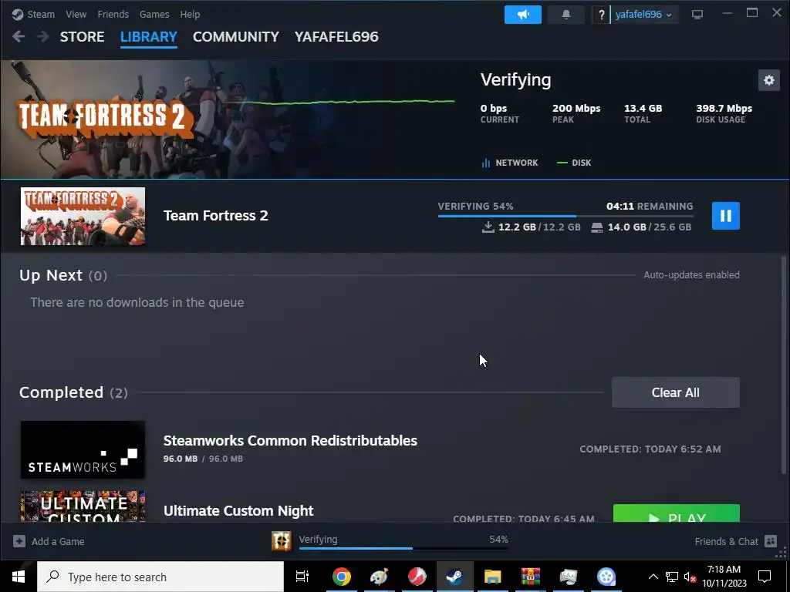This screenshot has height=592, width=790.
Task: Open the Action Center notification icon
Action: pos(765,577)
